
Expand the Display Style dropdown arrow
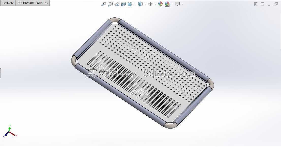(145, 4)
